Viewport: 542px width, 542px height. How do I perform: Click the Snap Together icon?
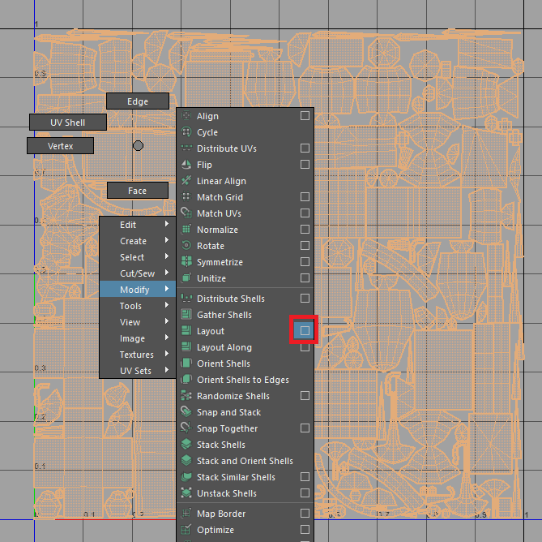coord(186,428)
